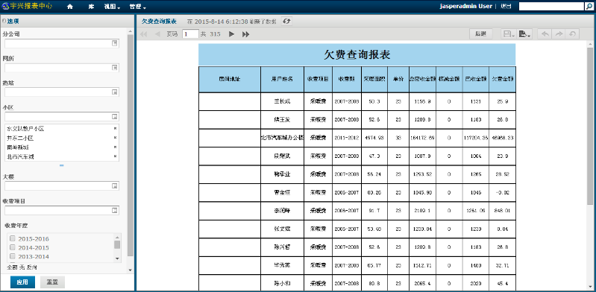This screenshot has width=596, height=292.
Task: Click the large 欠费查询报表 report heading
Action: [x=357, y=54]
